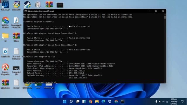Click the Command Prompt scrollbar thumb
This screenshot has width=187, height=105.
(x=165, y=17)
